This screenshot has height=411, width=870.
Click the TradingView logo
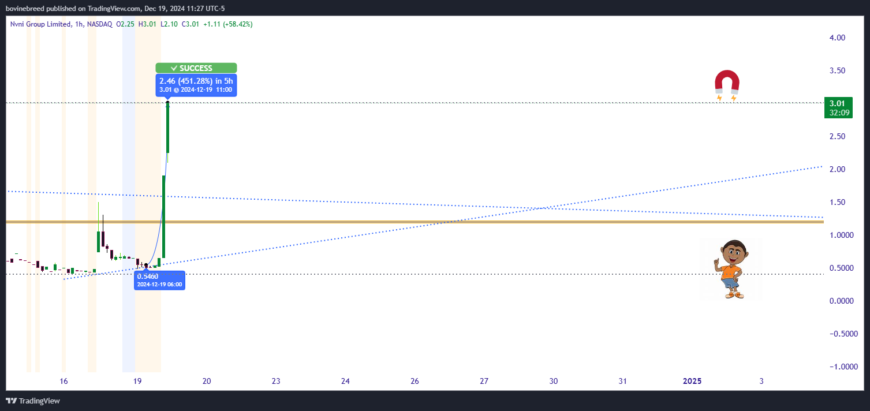(33, 401)
